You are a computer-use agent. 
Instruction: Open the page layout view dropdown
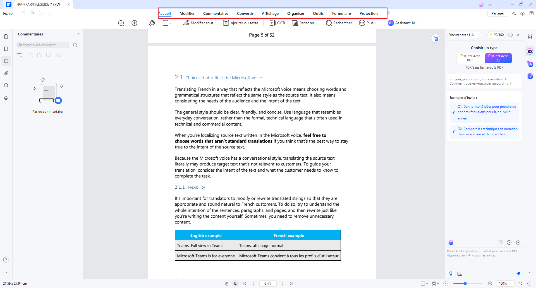point(435,284)
